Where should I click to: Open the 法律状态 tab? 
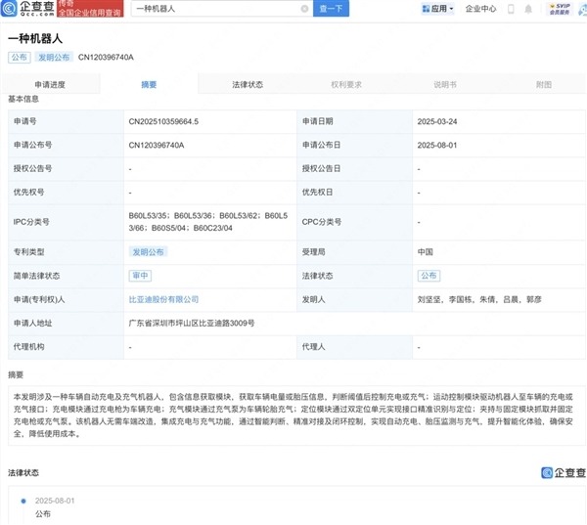(x=248, y=85)
